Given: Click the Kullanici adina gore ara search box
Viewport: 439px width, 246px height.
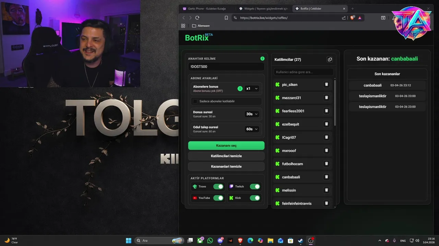Looking at the screenshot, I should pos(304,72).
